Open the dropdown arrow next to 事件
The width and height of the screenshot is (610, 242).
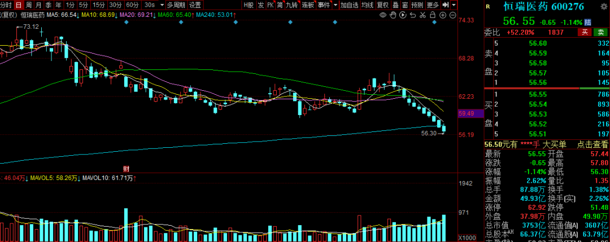click(336, 5)
